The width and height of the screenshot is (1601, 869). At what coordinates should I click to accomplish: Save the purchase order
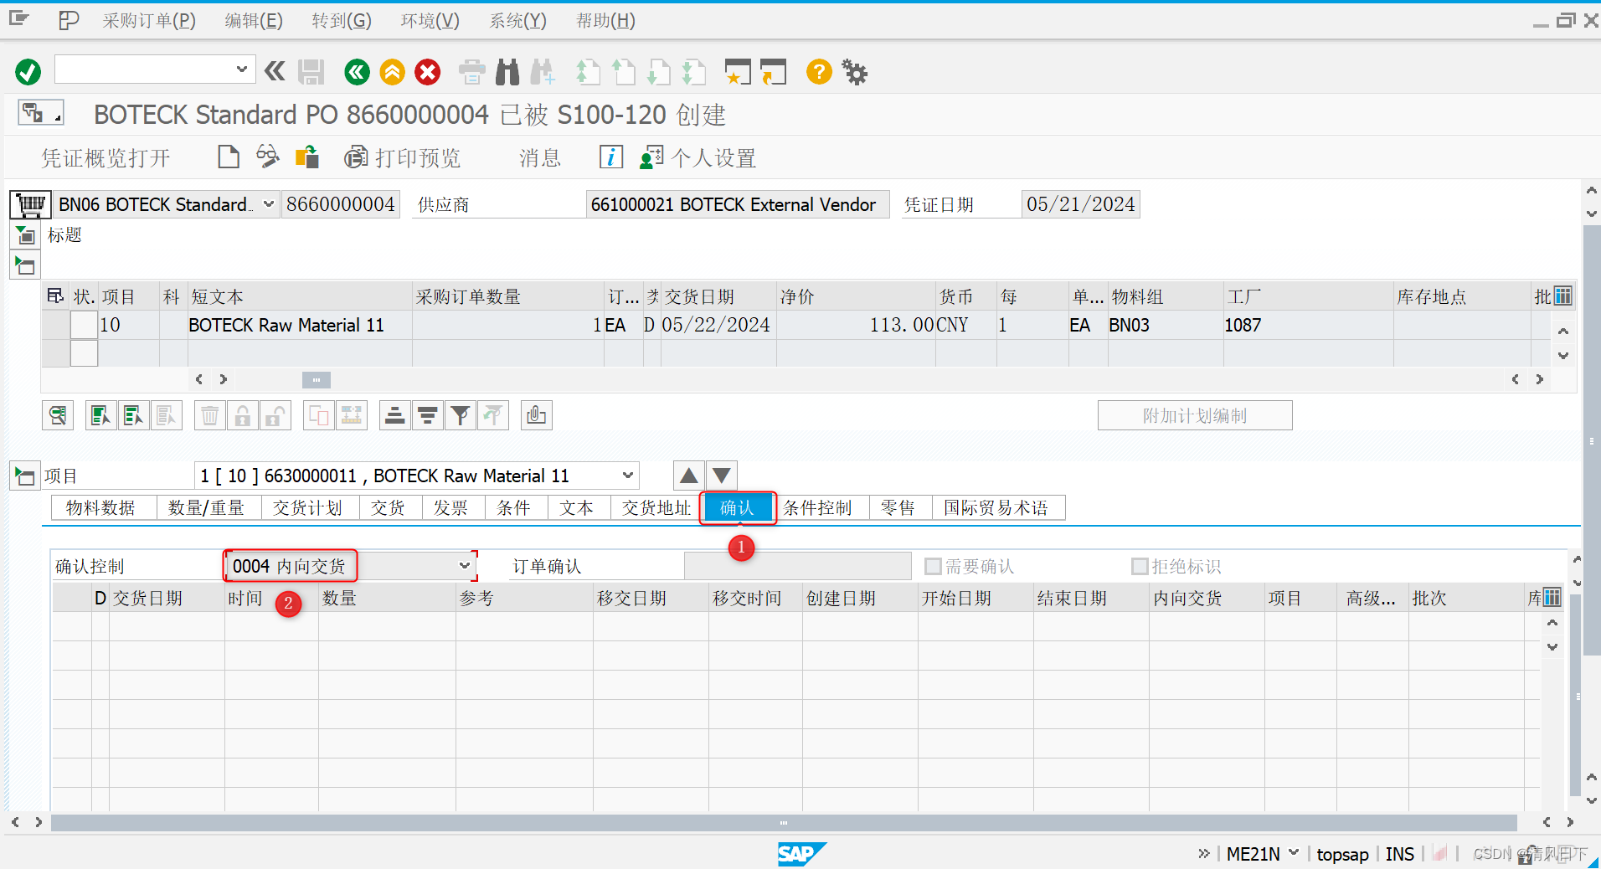310,72
